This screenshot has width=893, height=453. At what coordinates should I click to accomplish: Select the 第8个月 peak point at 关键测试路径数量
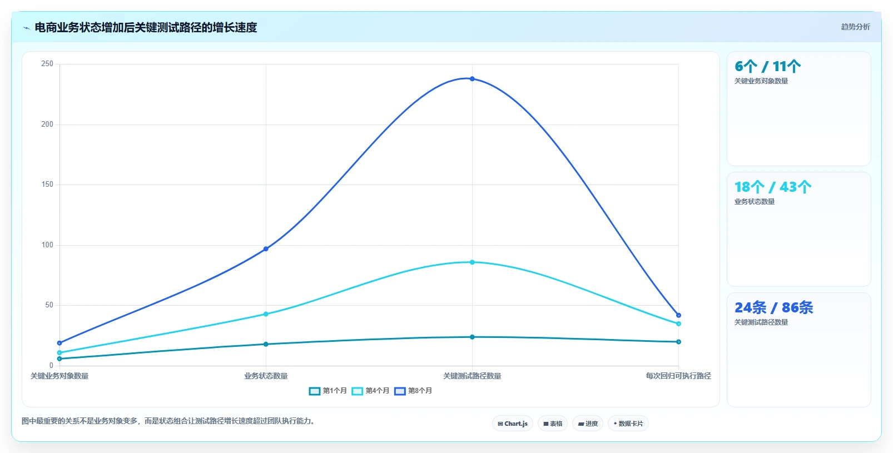click(472, 79)
